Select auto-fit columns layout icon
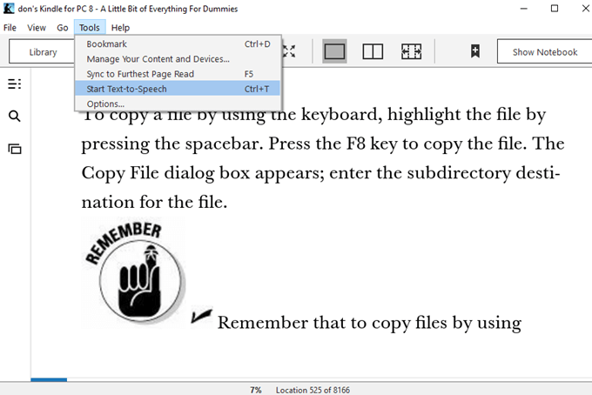592x395 pixels. (411, 51)
